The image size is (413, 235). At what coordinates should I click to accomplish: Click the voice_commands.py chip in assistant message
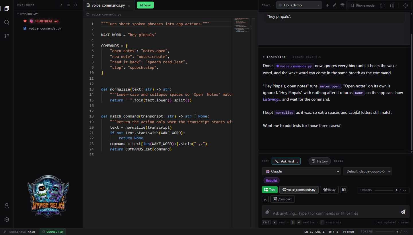[x=294, y=66]
